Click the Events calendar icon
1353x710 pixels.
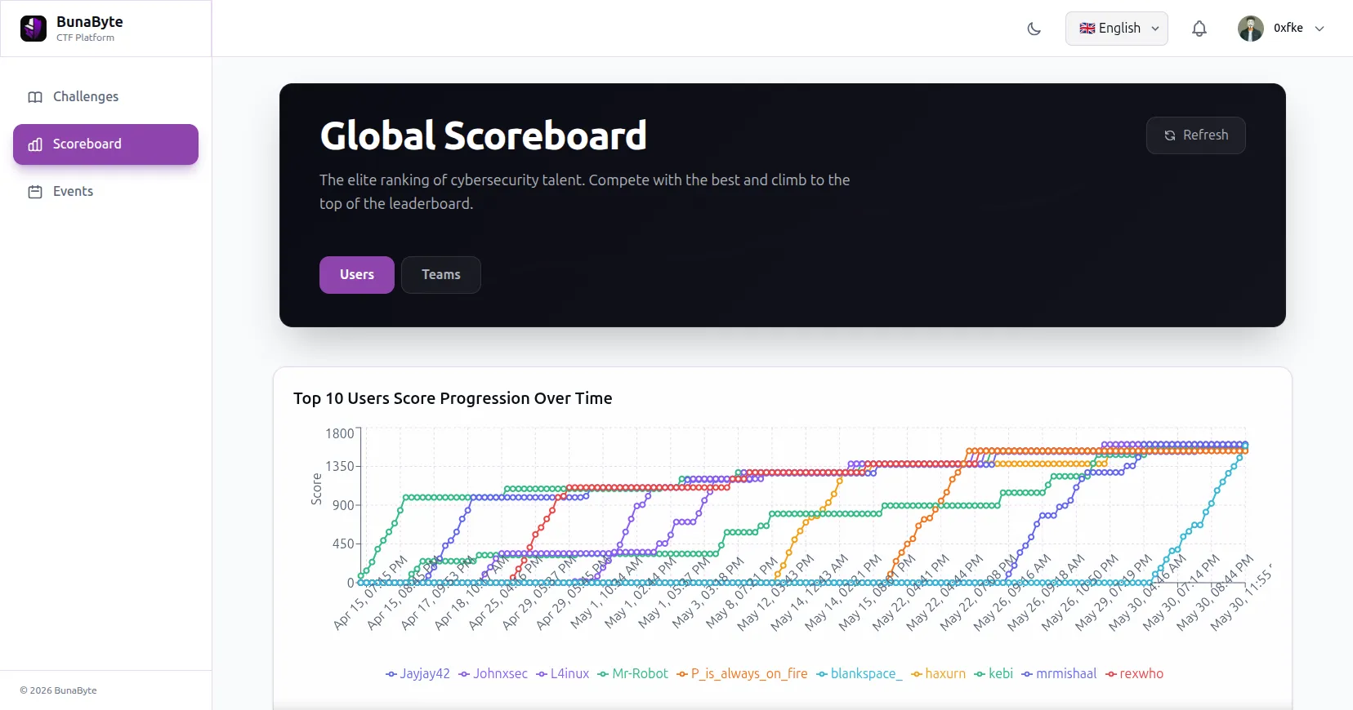35,192
